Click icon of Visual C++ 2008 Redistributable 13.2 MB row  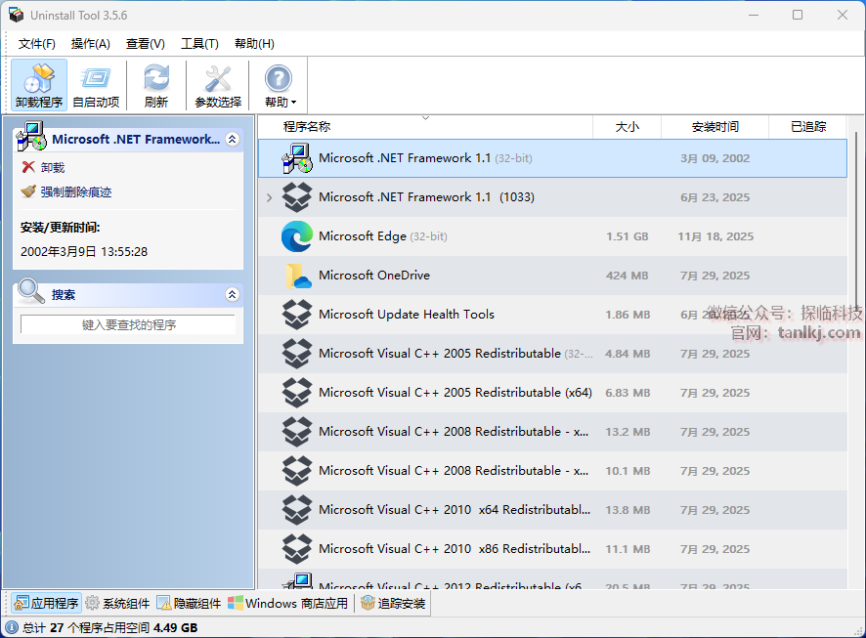pos(297,432)
